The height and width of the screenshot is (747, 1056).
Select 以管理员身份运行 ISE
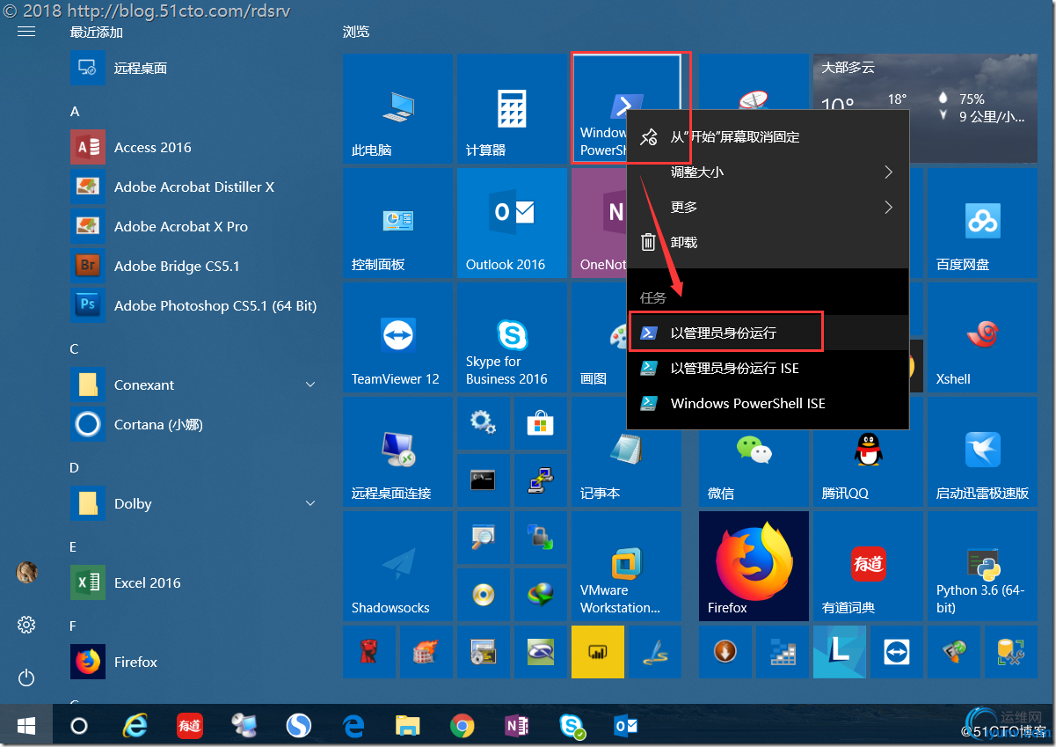(768, 368)
